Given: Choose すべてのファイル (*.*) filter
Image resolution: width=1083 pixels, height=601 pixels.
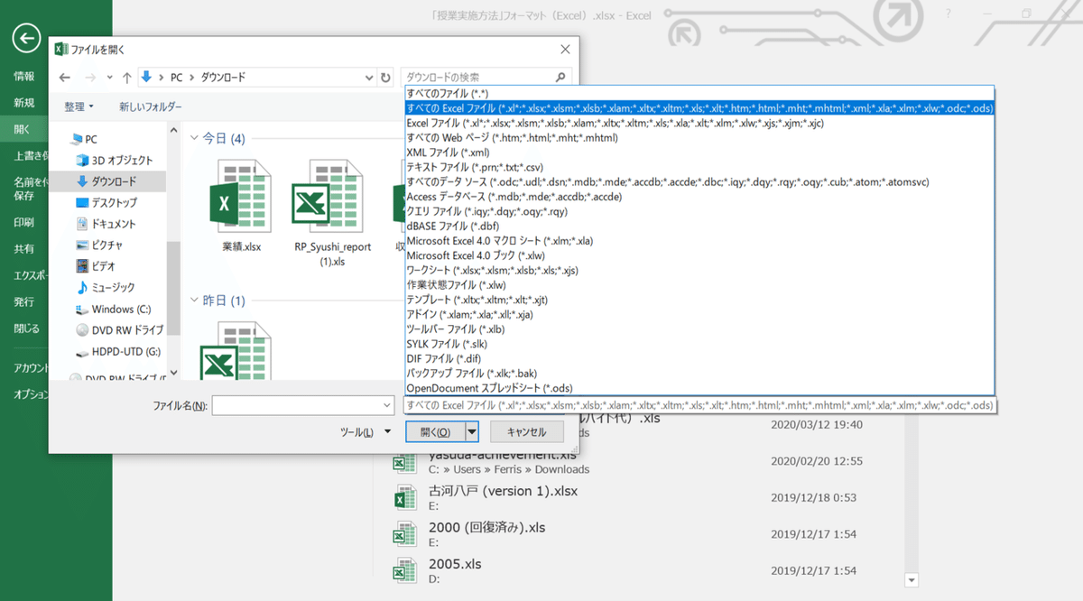Looking at the screenshot, I should pyautogui.click(x=699, y=93).
